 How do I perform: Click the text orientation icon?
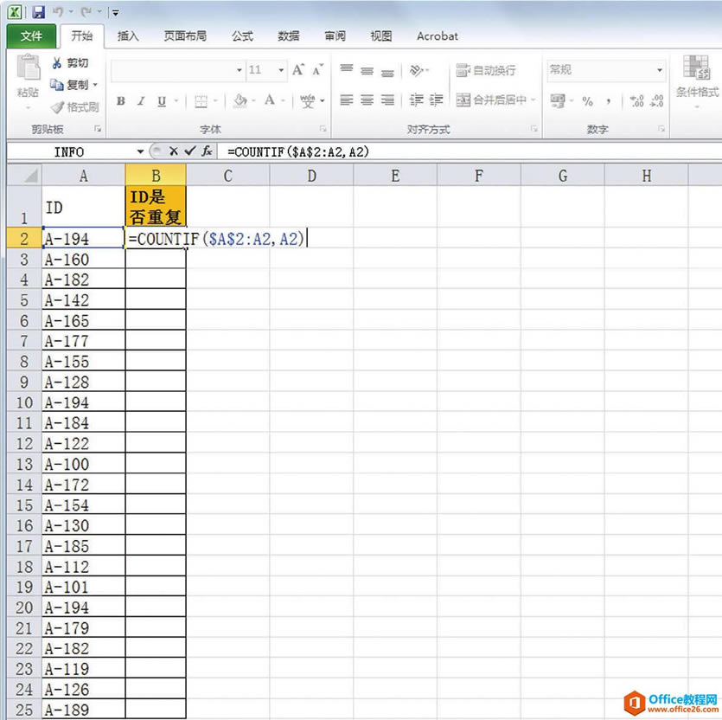pyautogui.click(x=416, y=70)
